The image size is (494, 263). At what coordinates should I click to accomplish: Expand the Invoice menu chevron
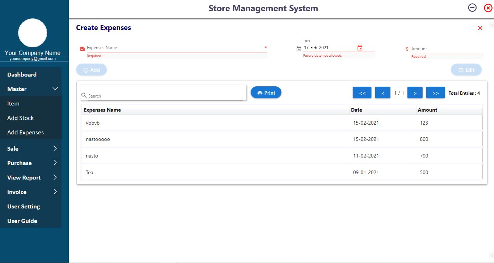pos(55,191)
